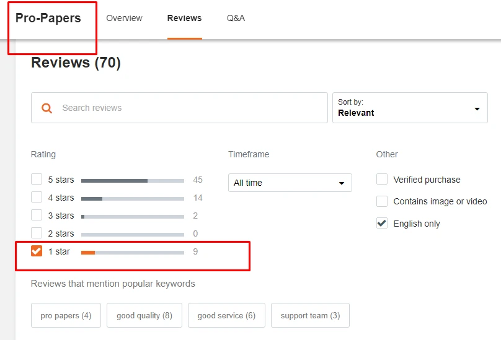Click the orange search magnifier icon
501x340 pixels.
(47, 108)
